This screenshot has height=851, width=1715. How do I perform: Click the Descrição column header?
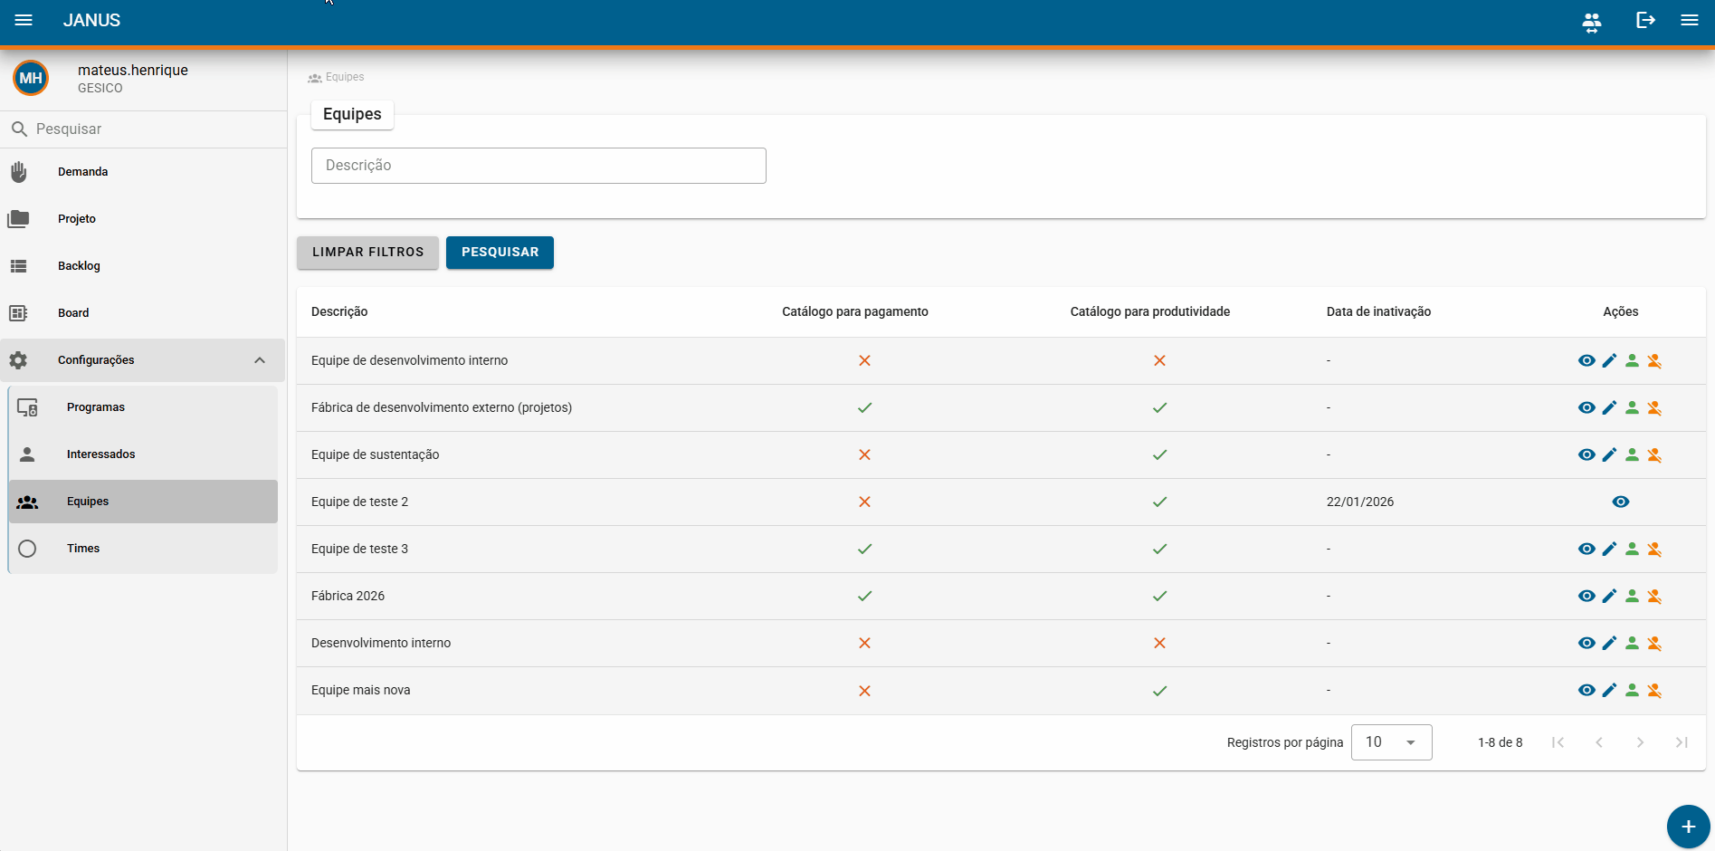[x=339, y=311]
